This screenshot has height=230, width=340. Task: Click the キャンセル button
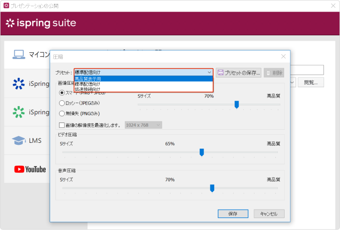(x=269, y=214)
